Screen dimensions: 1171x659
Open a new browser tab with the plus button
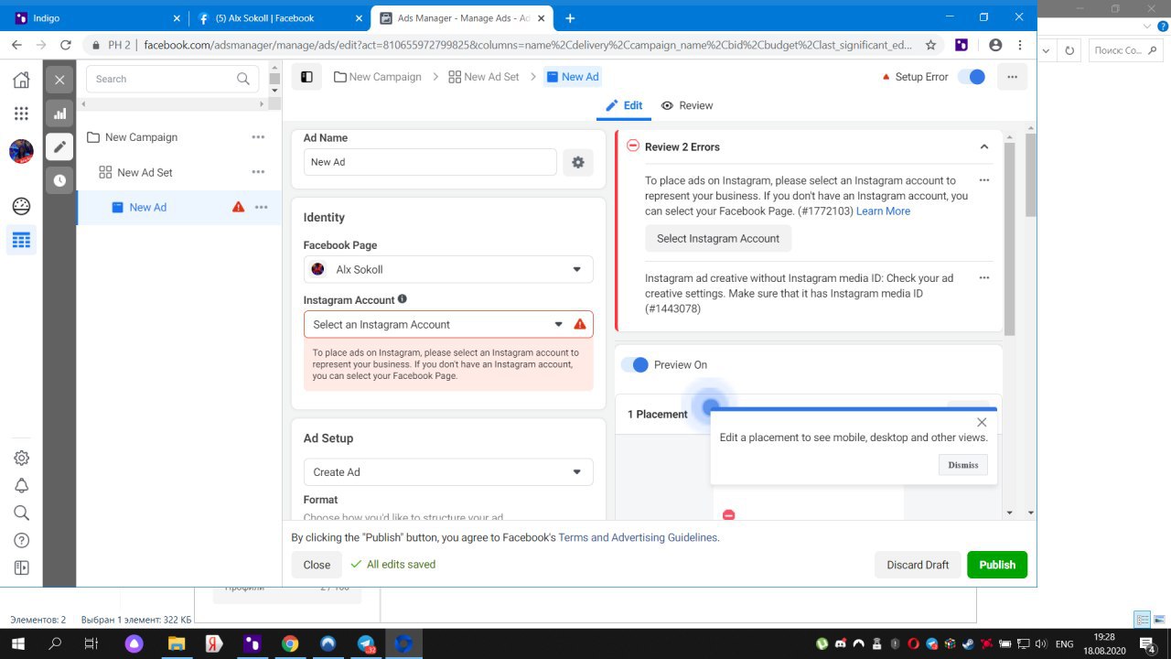(x=570, y=17)
